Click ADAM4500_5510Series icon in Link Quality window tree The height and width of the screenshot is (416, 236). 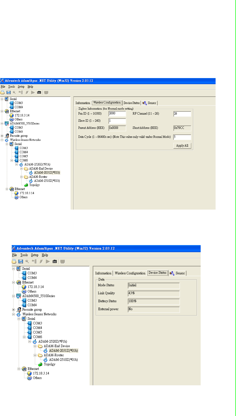(x=19, y=296)
